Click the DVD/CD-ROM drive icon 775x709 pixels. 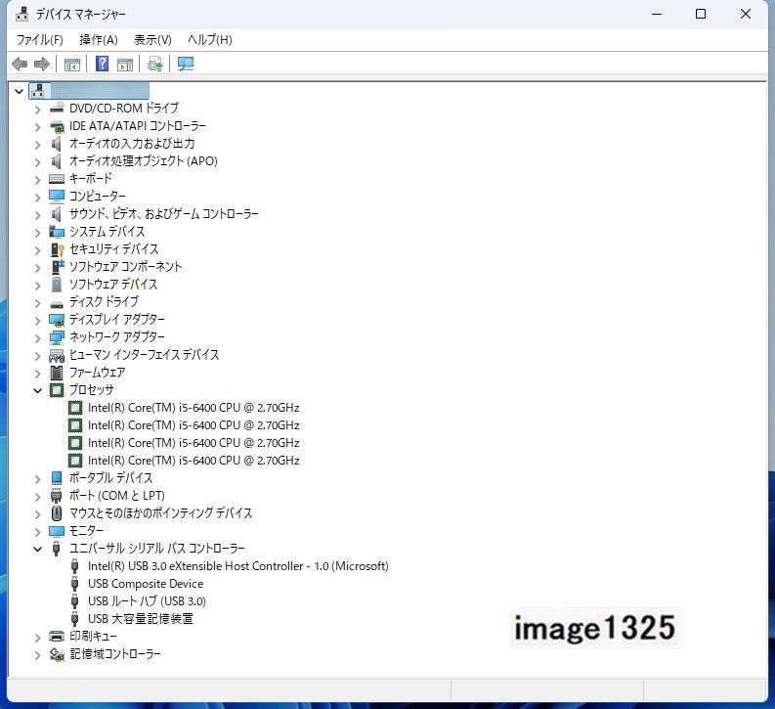click(x=57, y=108)
